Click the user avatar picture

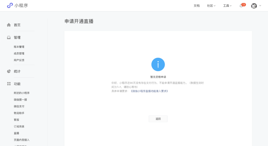tap(254, 6)
